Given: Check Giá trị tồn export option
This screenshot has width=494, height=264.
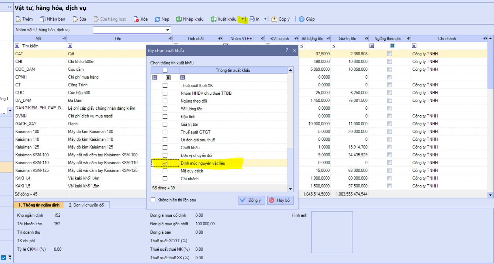Looking at the screenshot, I should pos(165,124).
